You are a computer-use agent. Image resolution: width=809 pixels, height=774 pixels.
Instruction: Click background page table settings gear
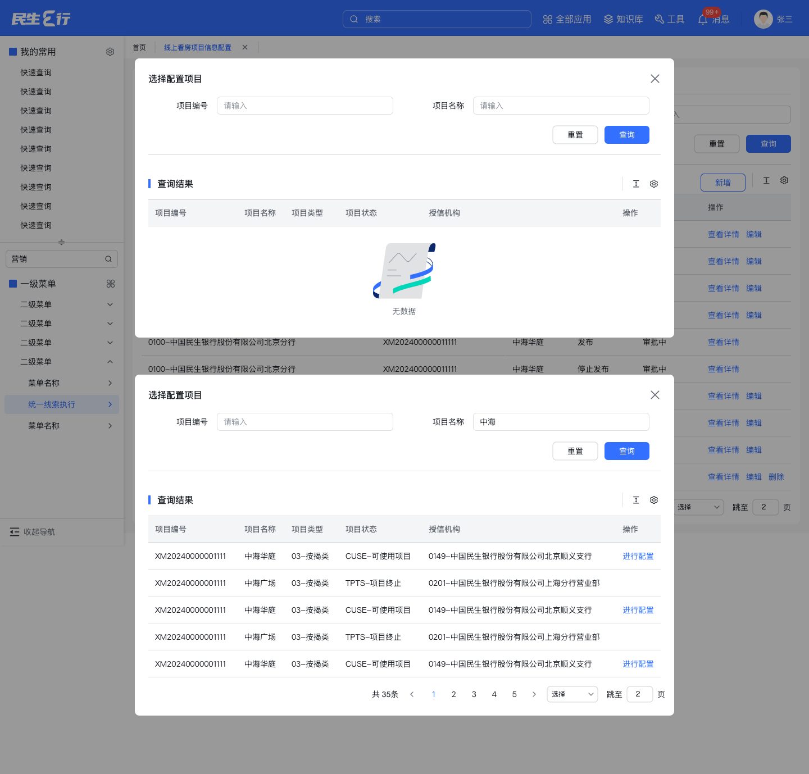click(784, 180)
